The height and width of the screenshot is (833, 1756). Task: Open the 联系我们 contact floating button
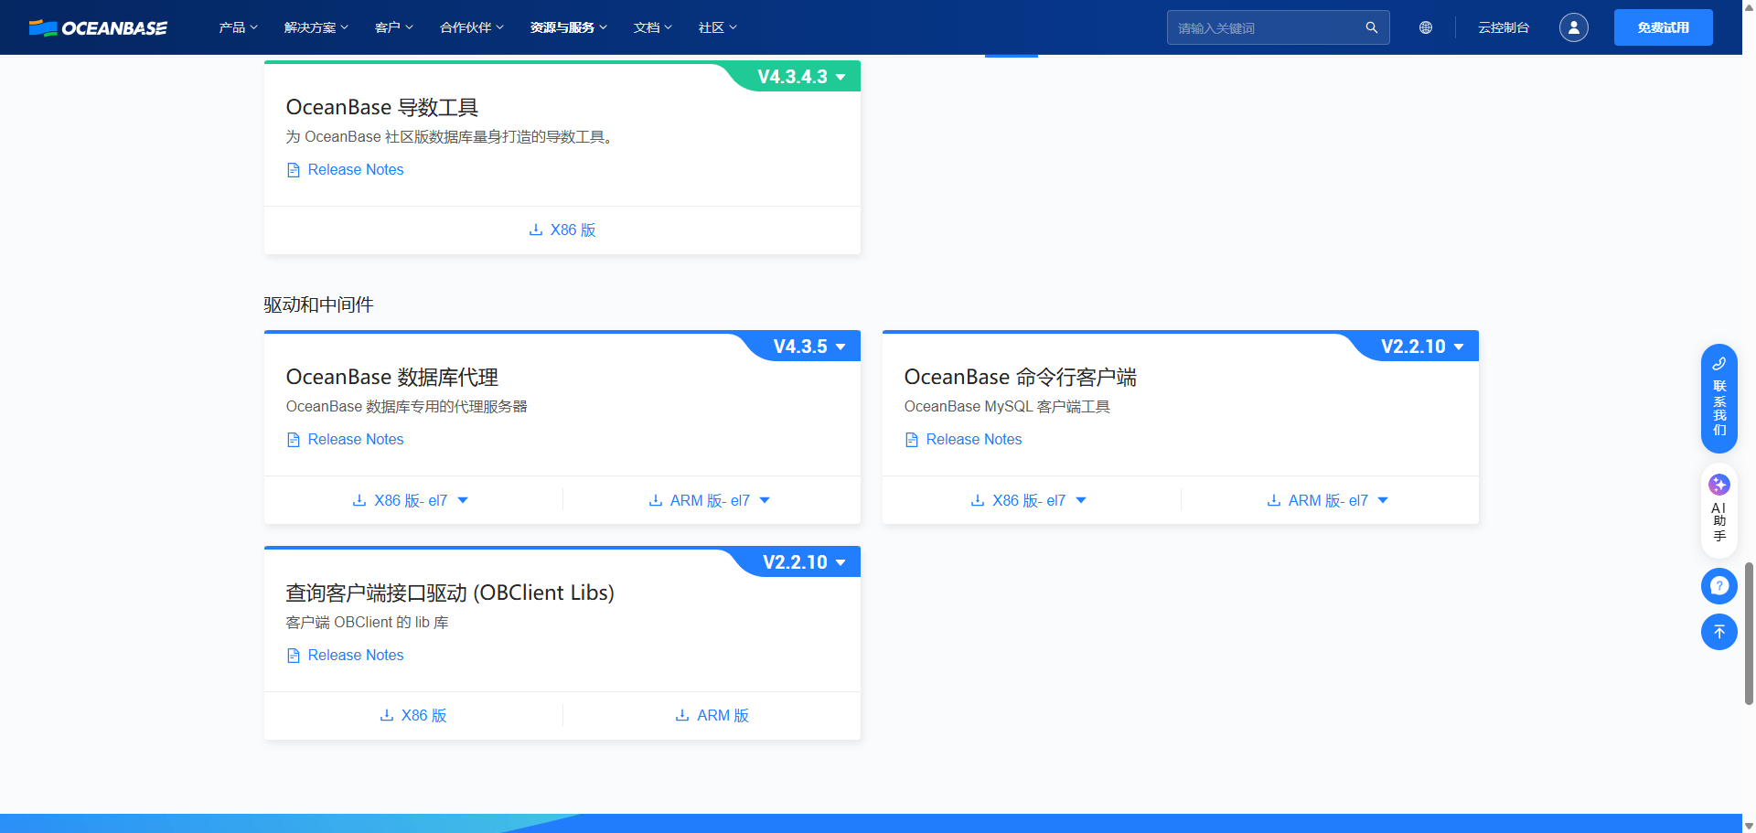pyautogui.click(x=1719, y=399)
